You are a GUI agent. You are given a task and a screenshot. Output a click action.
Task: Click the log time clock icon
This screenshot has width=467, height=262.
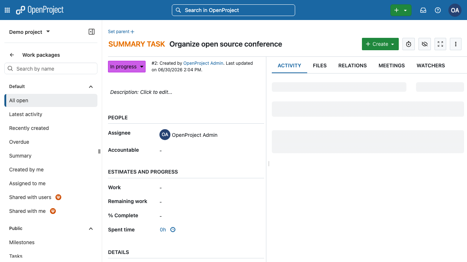coord(173,230)
